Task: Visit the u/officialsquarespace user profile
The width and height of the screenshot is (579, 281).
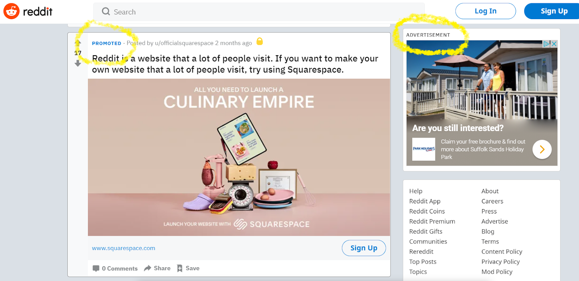Action: coord(184,43)
